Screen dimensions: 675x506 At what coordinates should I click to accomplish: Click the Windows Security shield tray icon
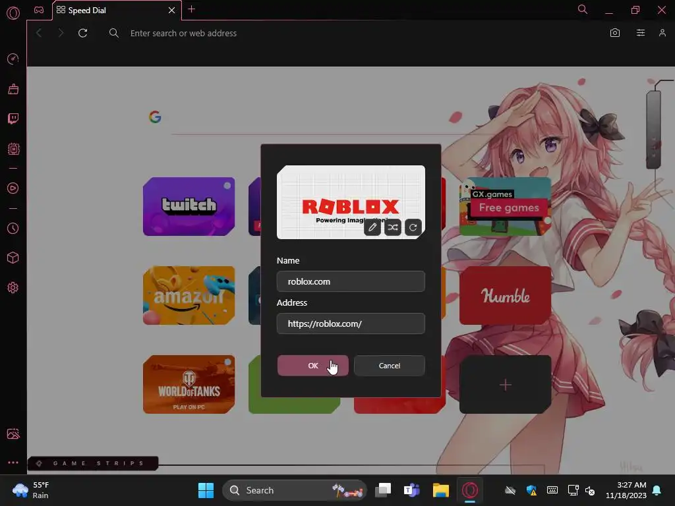pos(532,490)
